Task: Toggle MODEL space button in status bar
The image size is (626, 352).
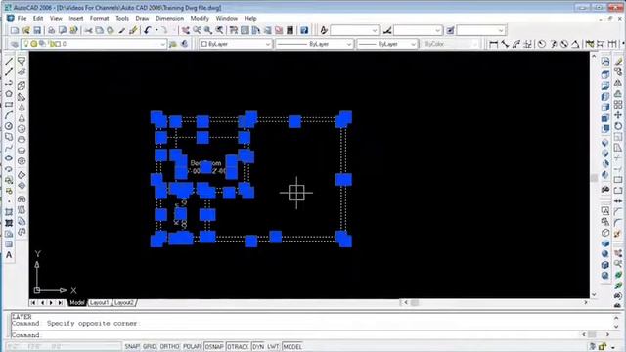Action: point(292,347)
